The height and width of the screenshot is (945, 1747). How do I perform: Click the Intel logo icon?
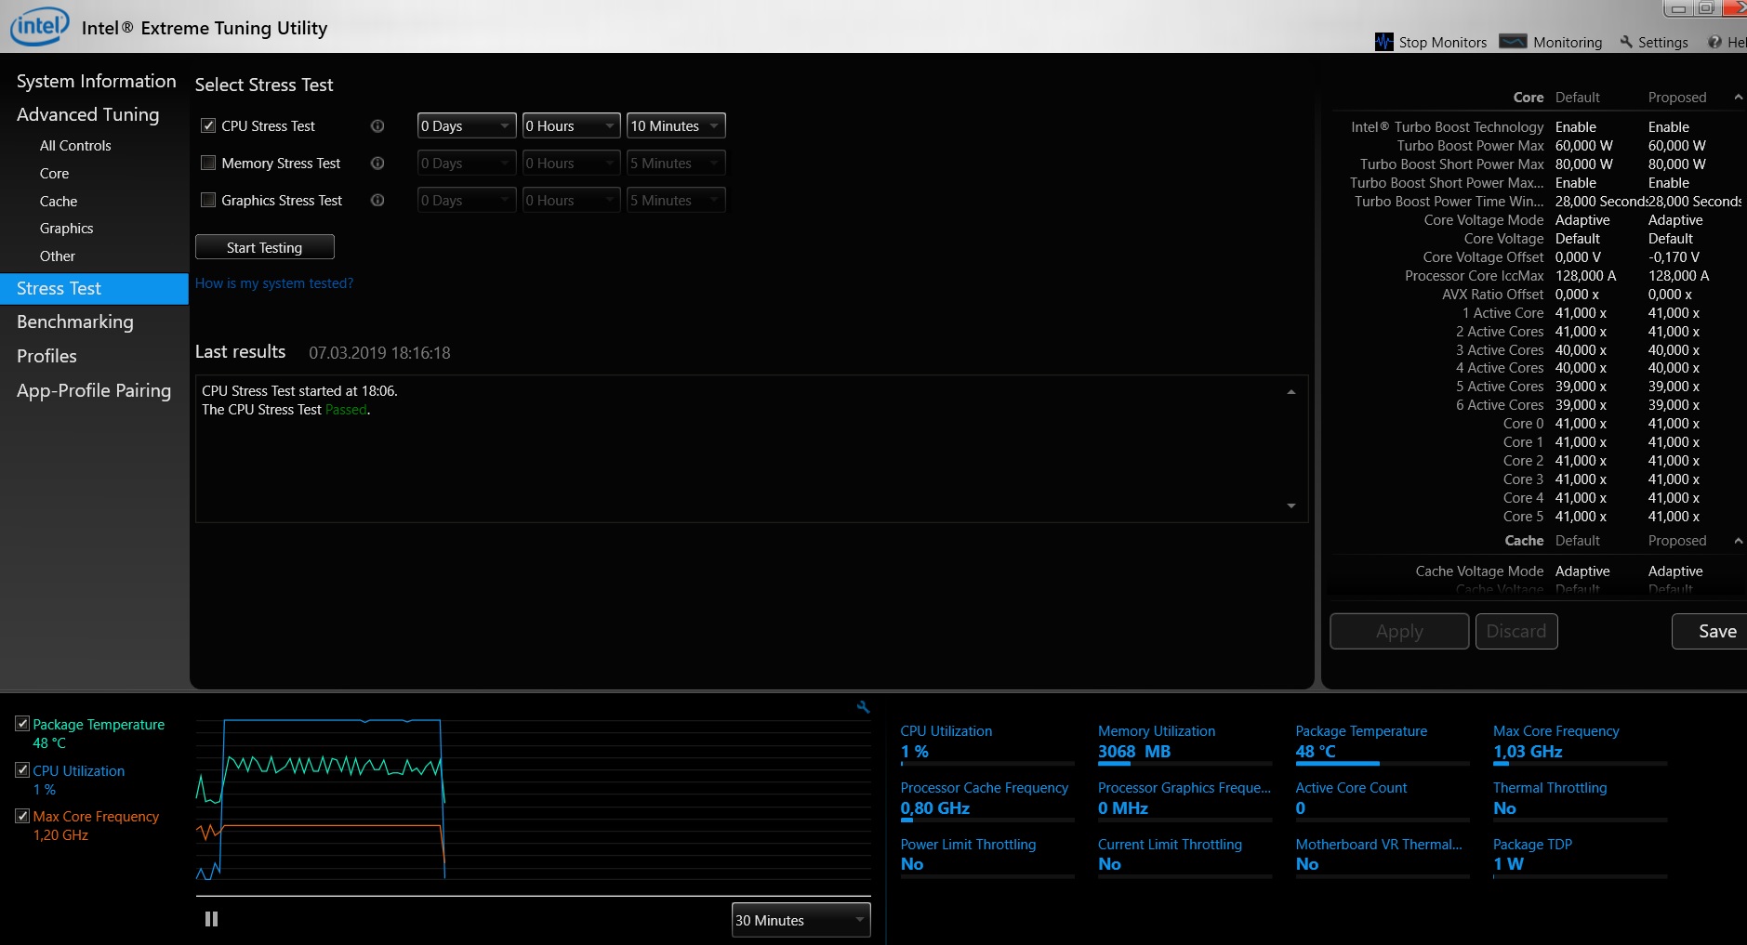tap(39, 27)
